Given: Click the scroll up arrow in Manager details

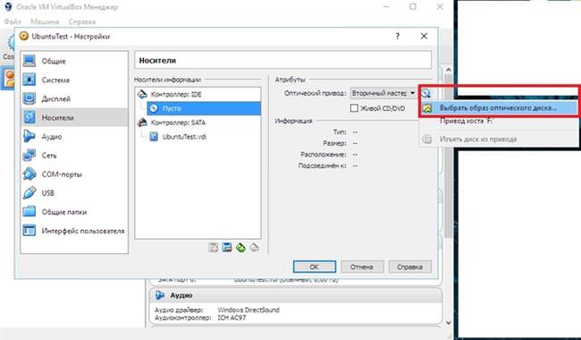Looking at the screenshot, I should click(x=449, y=70).
